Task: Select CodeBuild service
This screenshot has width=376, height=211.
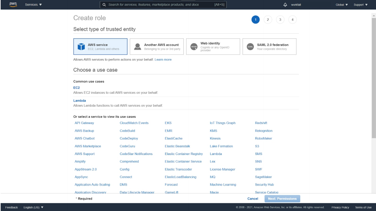Action: point(127,131)
